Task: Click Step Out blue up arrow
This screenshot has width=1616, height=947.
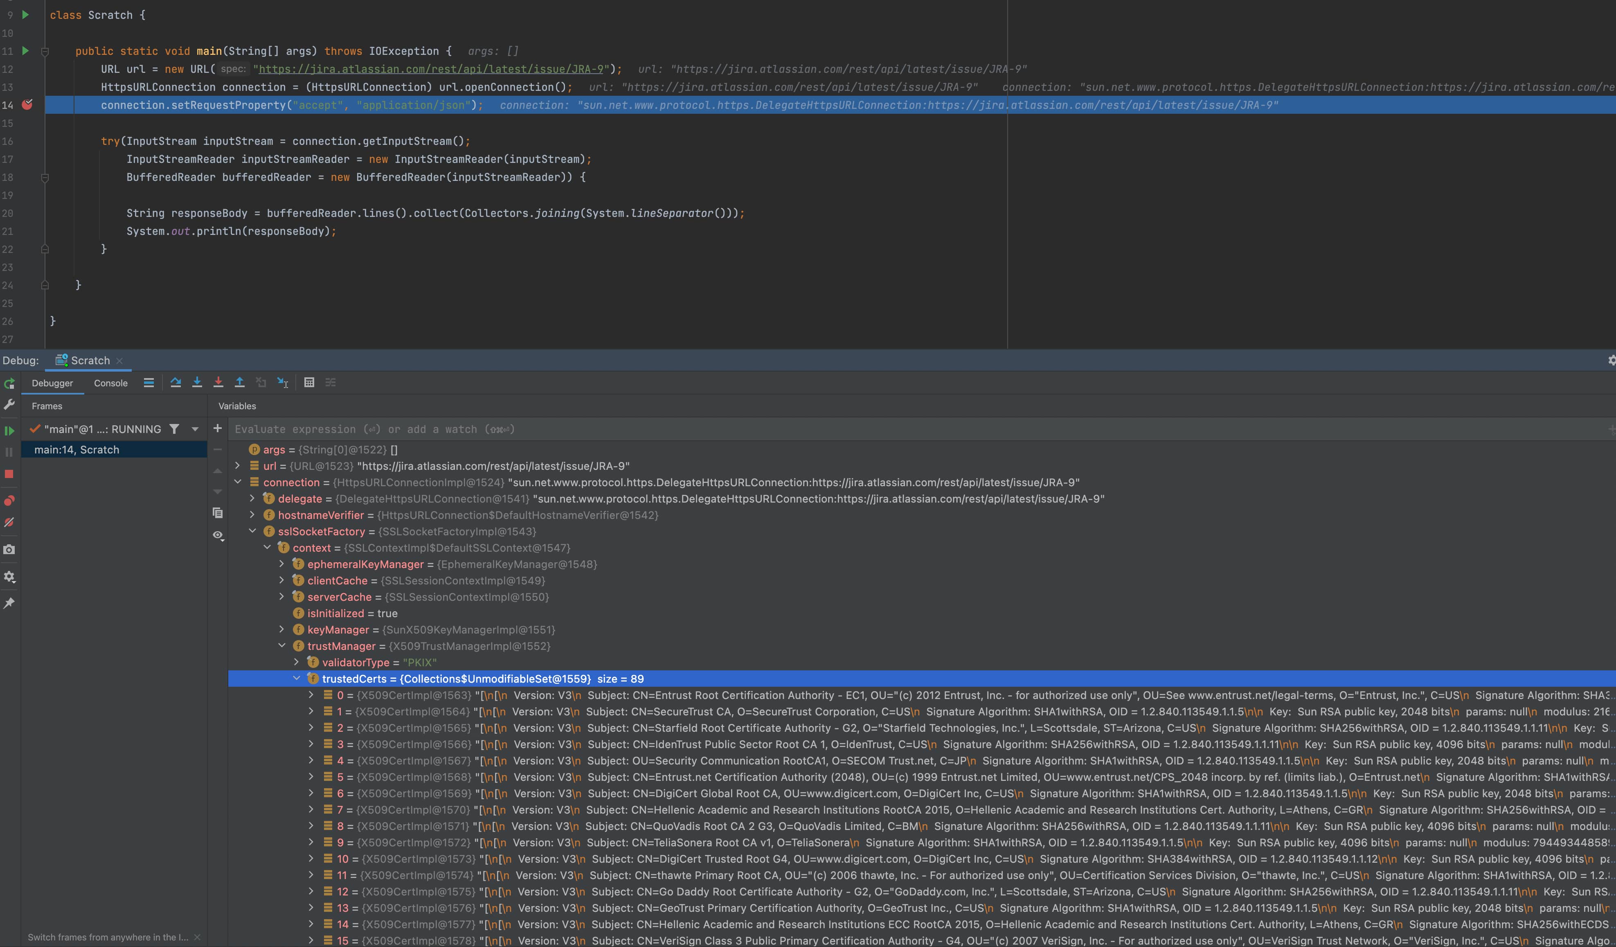Action: coord(239,382)
